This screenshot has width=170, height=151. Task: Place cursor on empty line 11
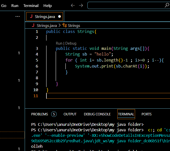click(x=108, y=96)
